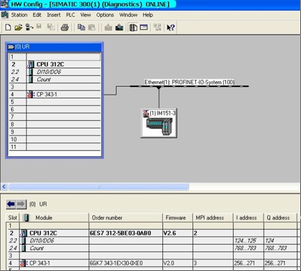This screenshot has height=271, width=301.
Task: Click the I address column header
Action: point(249,218)
